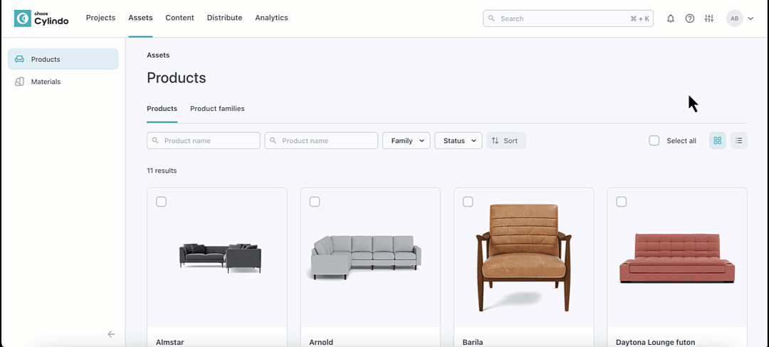The width and height of the screenshot is (769, 347).
Task: Open the Status filter dropdown
Action: (x=458, y=141)
